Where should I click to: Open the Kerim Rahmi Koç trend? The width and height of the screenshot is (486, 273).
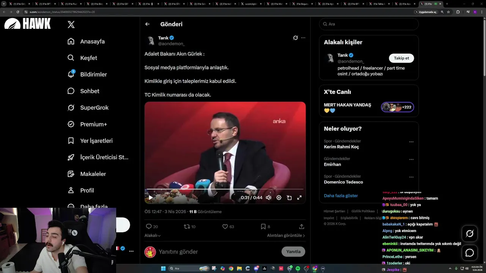(341, 147)
